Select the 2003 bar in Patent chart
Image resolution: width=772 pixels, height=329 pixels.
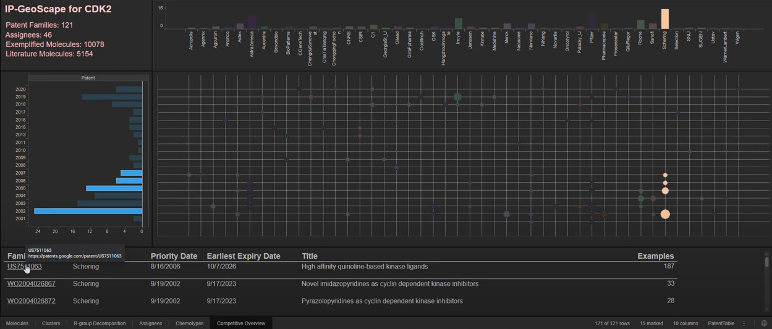point(110,203)
